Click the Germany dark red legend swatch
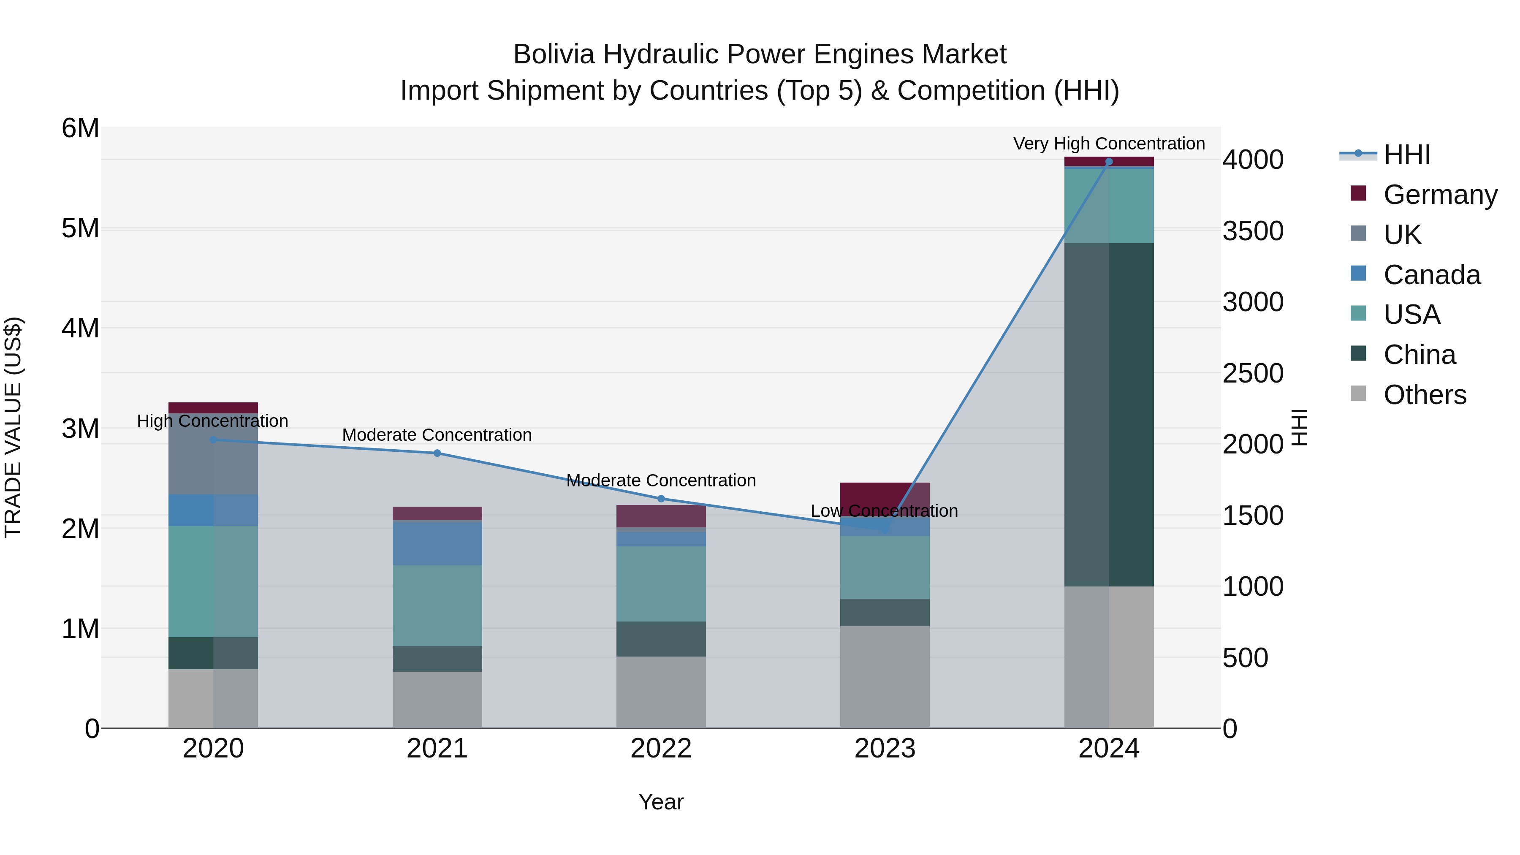This screenshot has width=1520, height=855. pos(1358,193)
